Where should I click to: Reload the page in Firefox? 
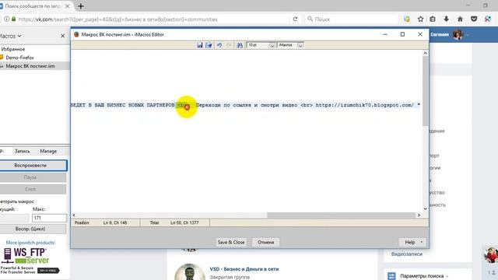coord(295,19)
